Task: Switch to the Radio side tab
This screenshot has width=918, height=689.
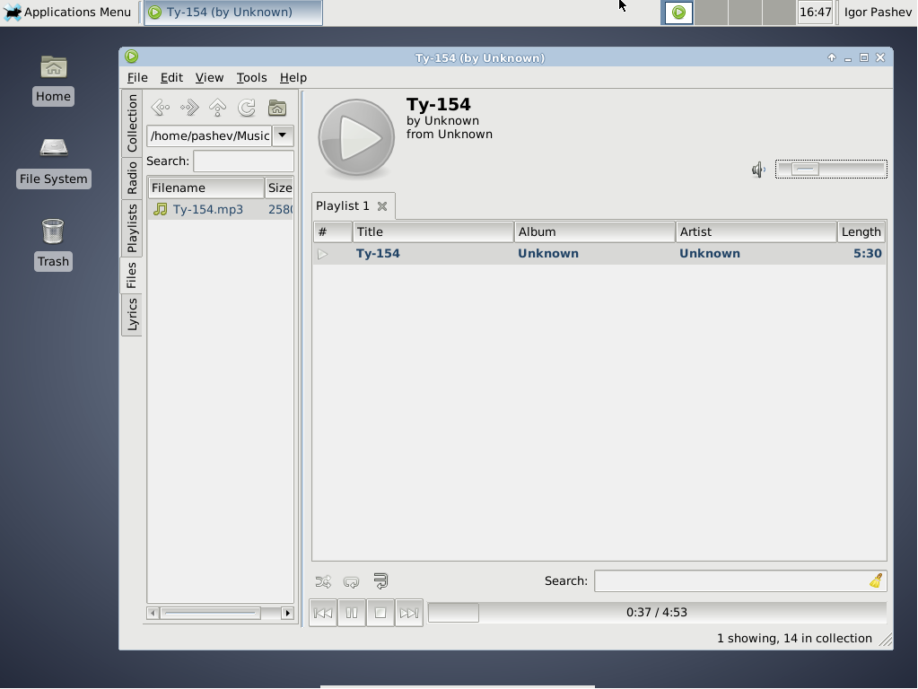Action: pyautogui.click(x=132, y=179)
